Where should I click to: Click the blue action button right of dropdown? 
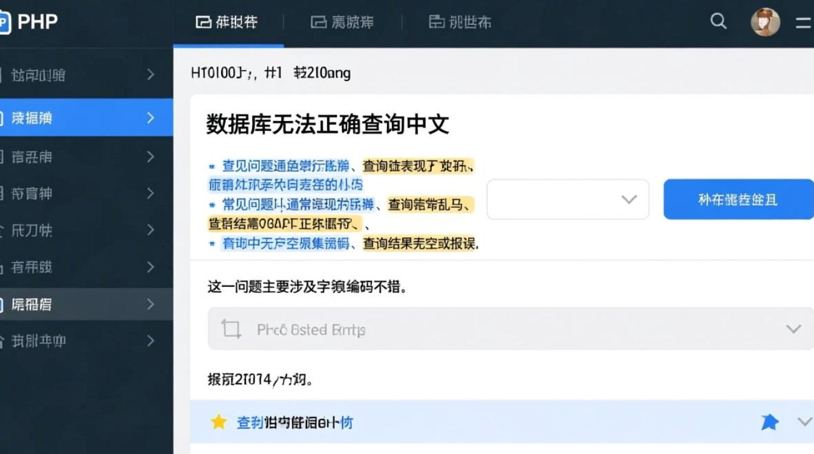739,199
